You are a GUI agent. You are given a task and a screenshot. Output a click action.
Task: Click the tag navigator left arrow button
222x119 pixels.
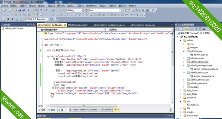pos(70,110)
